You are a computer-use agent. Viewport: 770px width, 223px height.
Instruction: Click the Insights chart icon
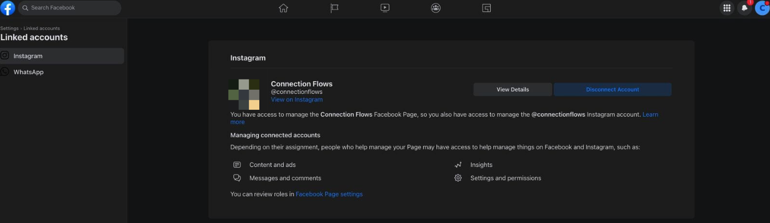(x=458, y=165)
